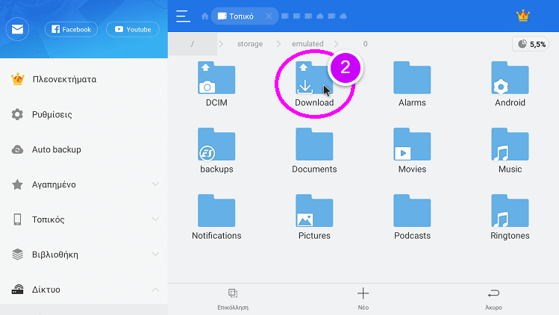Screen dimensions: 559x315
Task: Go to root slash in breadcrumb
Action: [x=193, y=44]
